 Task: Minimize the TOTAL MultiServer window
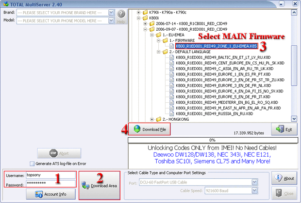click(282, 4)
